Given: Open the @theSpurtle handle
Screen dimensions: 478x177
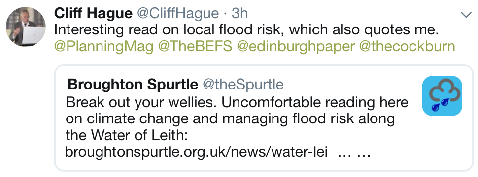Looking at the screenshot, I should pyautogui.click(x=243, y=84).
